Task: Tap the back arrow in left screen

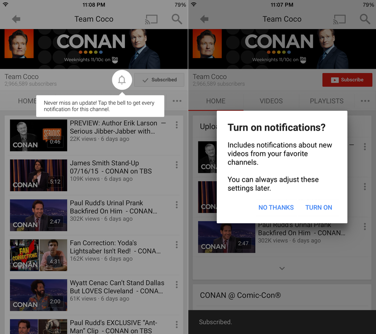Action: (16, 19)
